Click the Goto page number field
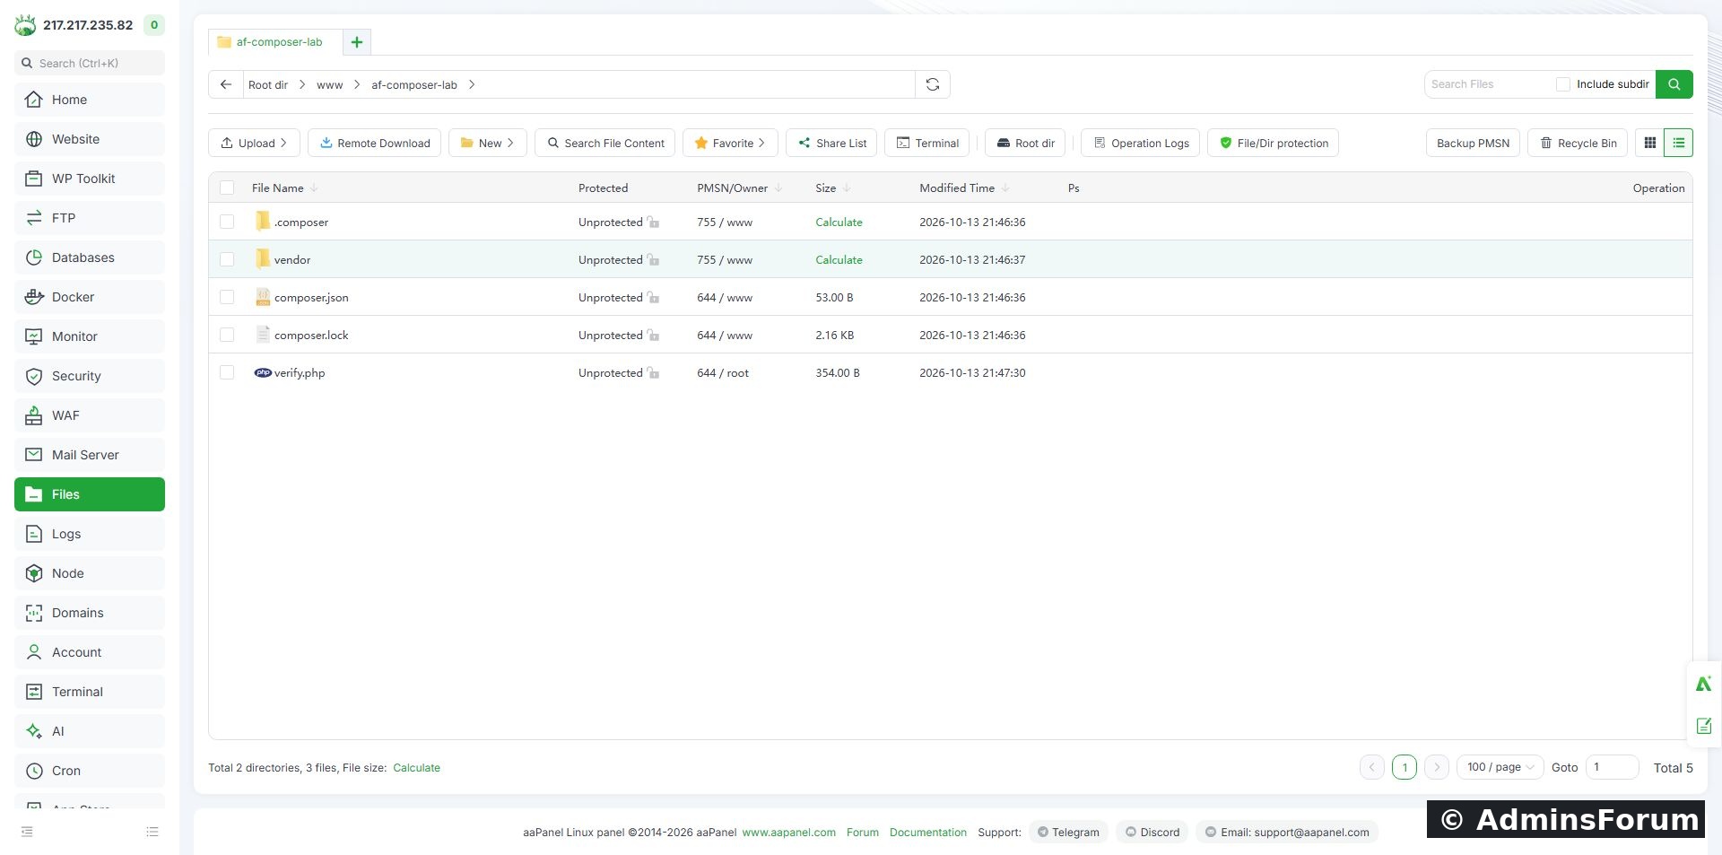This screenshot has width=1722, height=855. (x=1612, y=767)
